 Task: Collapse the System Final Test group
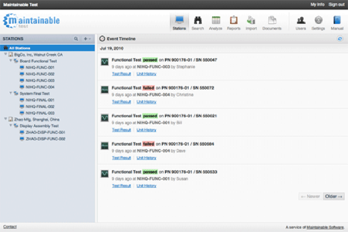11,93
